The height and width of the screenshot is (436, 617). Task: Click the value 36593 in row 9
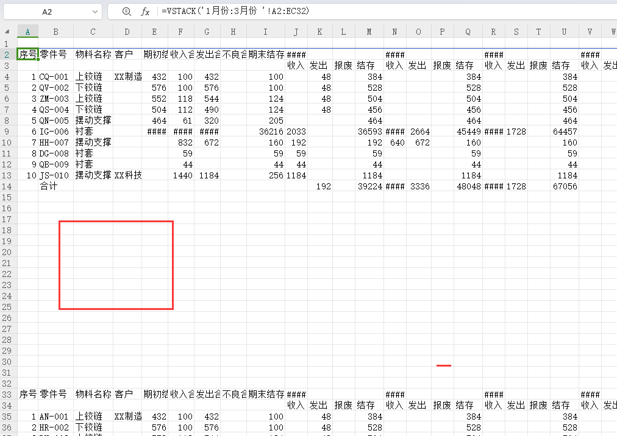click(x=369, y=132)
